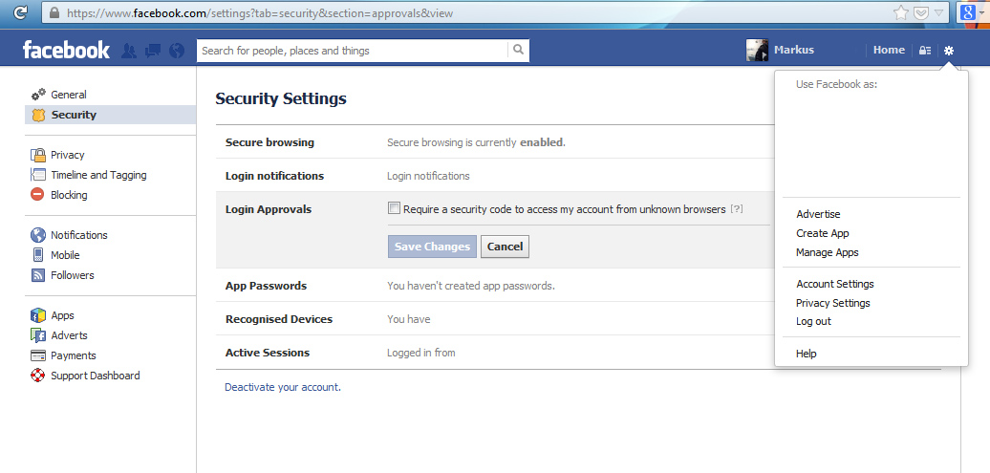Click the Cancel button
Image resolution: width=990 pixels, height=473 pixels.
click(506, 247)
